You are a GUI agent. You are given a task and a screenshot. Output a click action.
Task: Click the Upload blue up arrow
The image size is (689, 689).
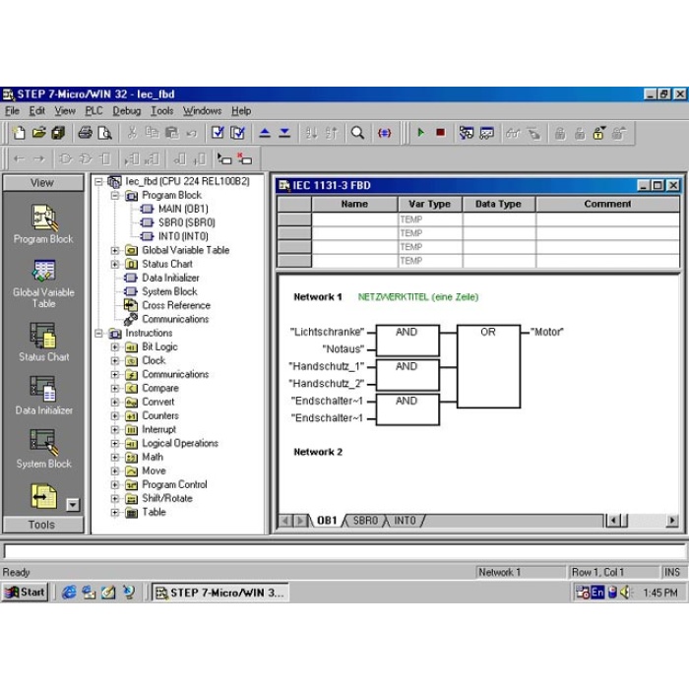tap(265, 133)
